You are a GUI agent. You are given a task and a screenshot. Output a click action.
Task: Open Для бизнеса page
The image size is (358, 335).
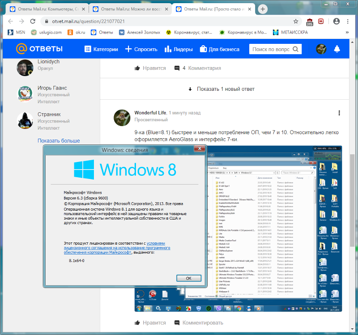click(x=219, y=49)
